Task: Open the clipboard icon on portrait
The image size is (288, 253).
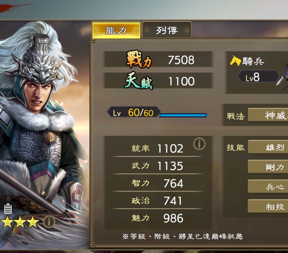Action: (8, 209)
